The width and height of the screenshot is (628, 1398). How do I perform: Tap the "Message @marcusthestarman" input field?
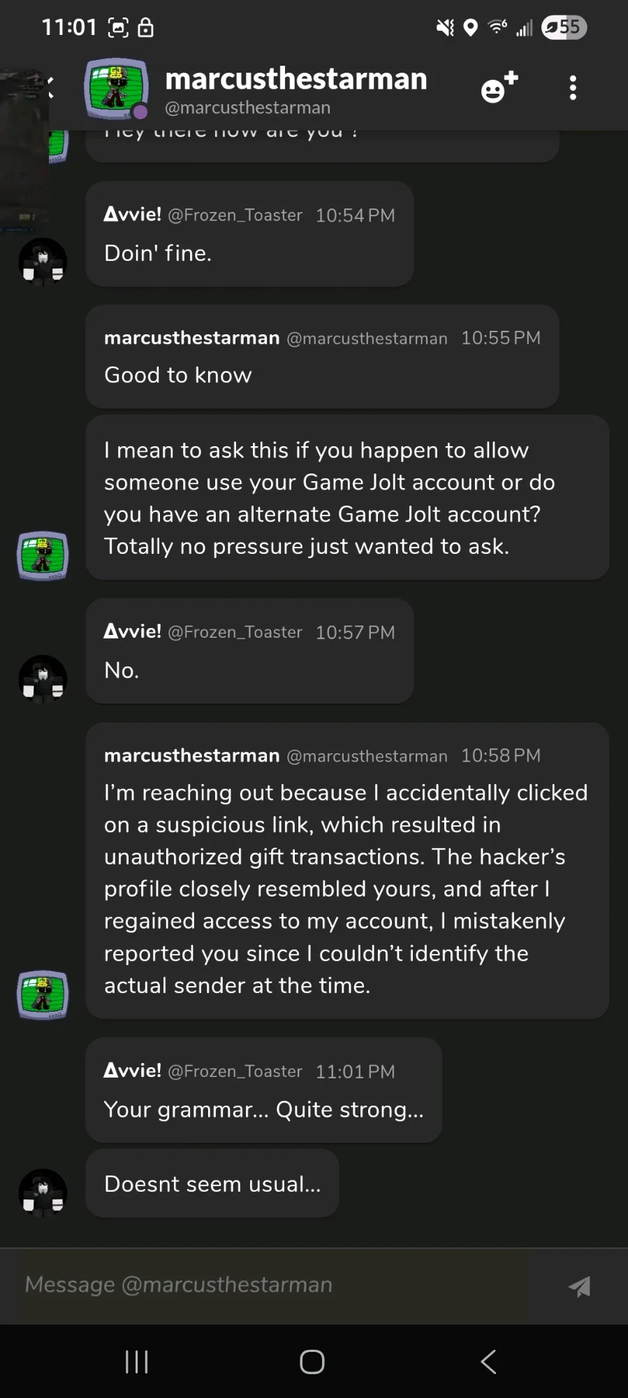(279, 1285)
